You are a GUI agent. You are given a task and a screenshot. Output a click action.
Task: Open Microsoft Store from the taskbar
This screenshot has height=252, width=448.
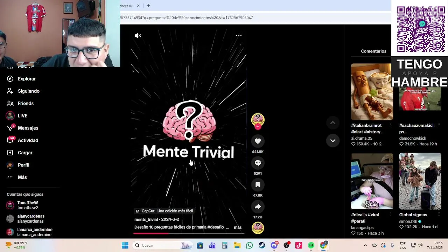tap(200, 245)
